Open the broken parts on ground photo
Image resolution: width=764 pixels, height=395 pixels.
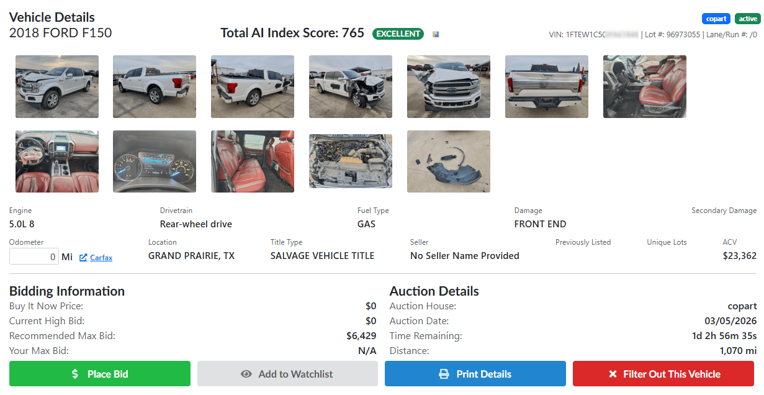click(x=449, y=161)
